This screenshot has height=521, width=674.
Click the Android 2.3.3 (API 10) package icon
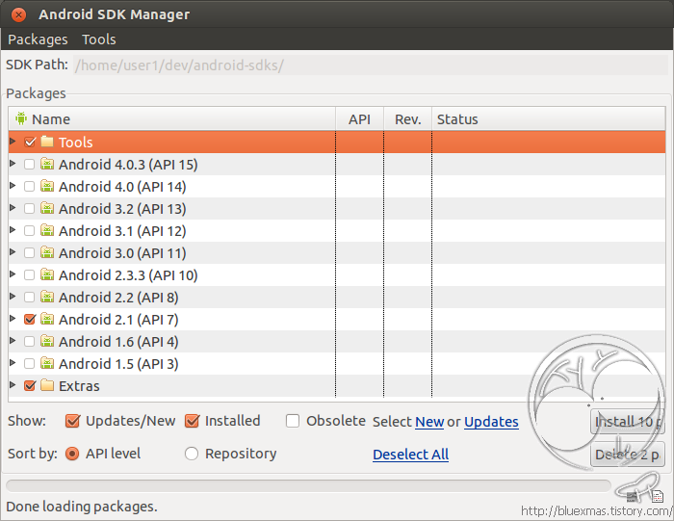click(x=47, y=274)
